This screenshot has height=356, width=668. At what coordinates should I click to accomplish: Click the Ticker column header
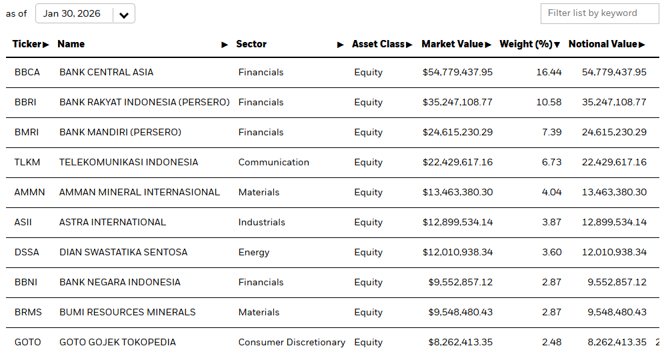point(27,44)
